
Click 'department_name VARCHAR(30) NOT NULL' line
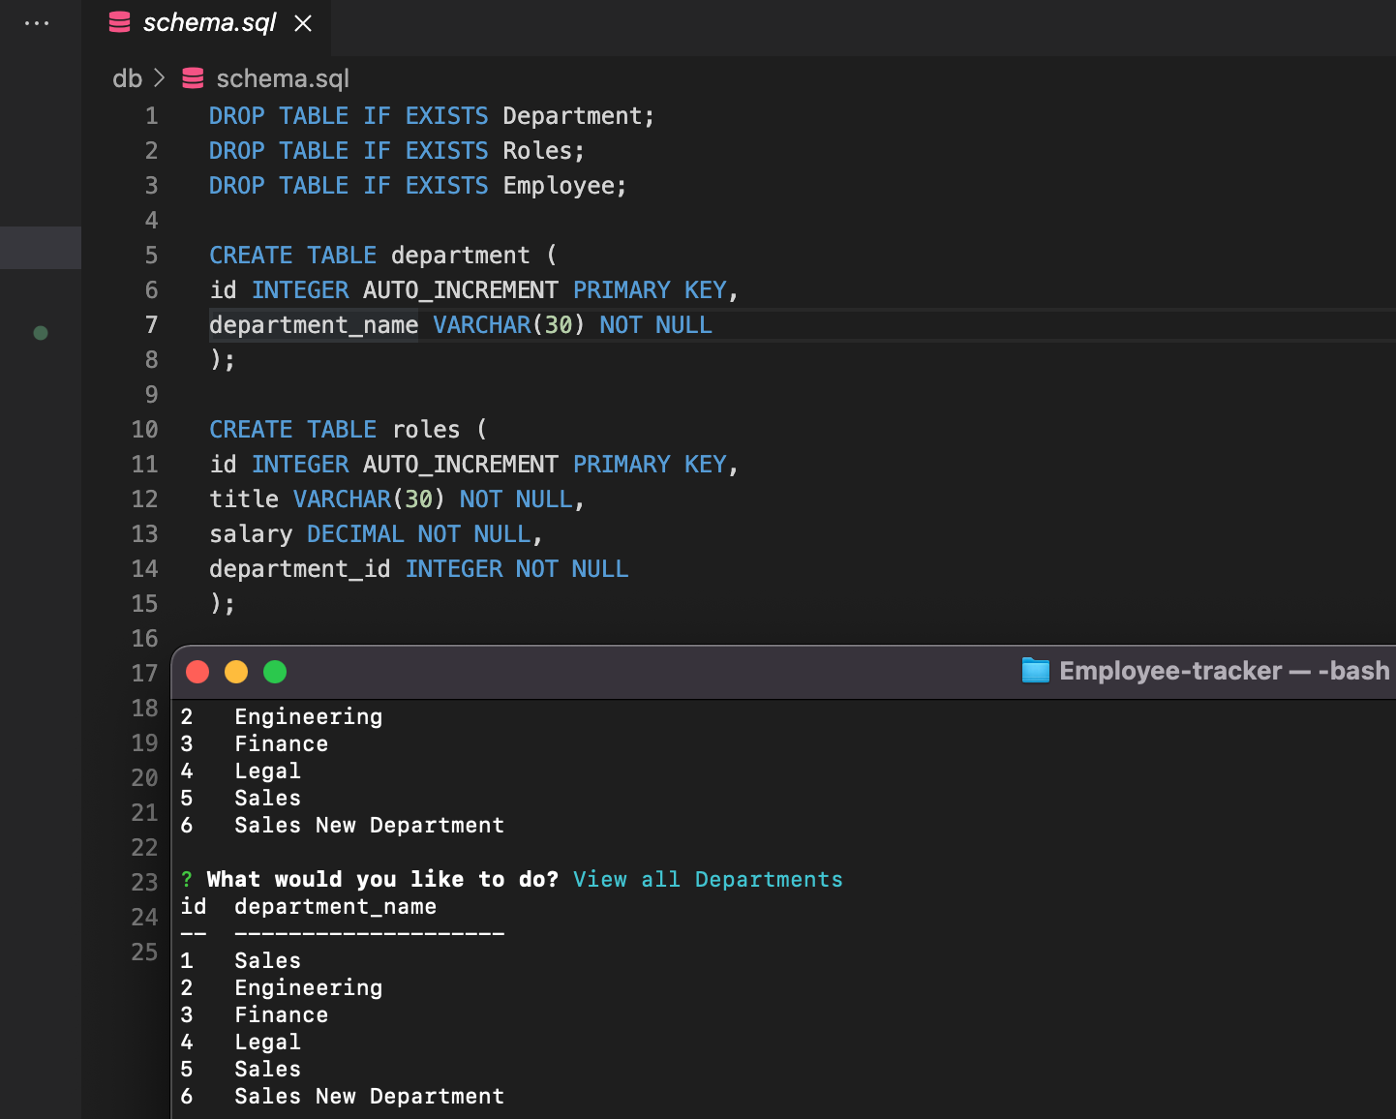point(461,325)
